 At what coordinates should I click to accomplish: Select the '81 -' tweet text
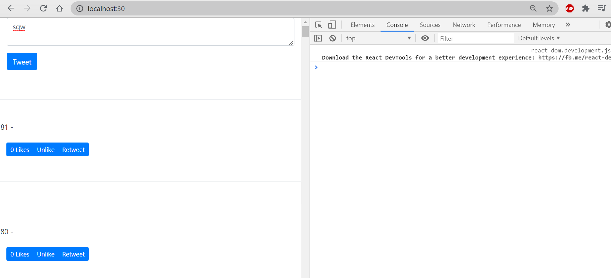coord(7,127)
